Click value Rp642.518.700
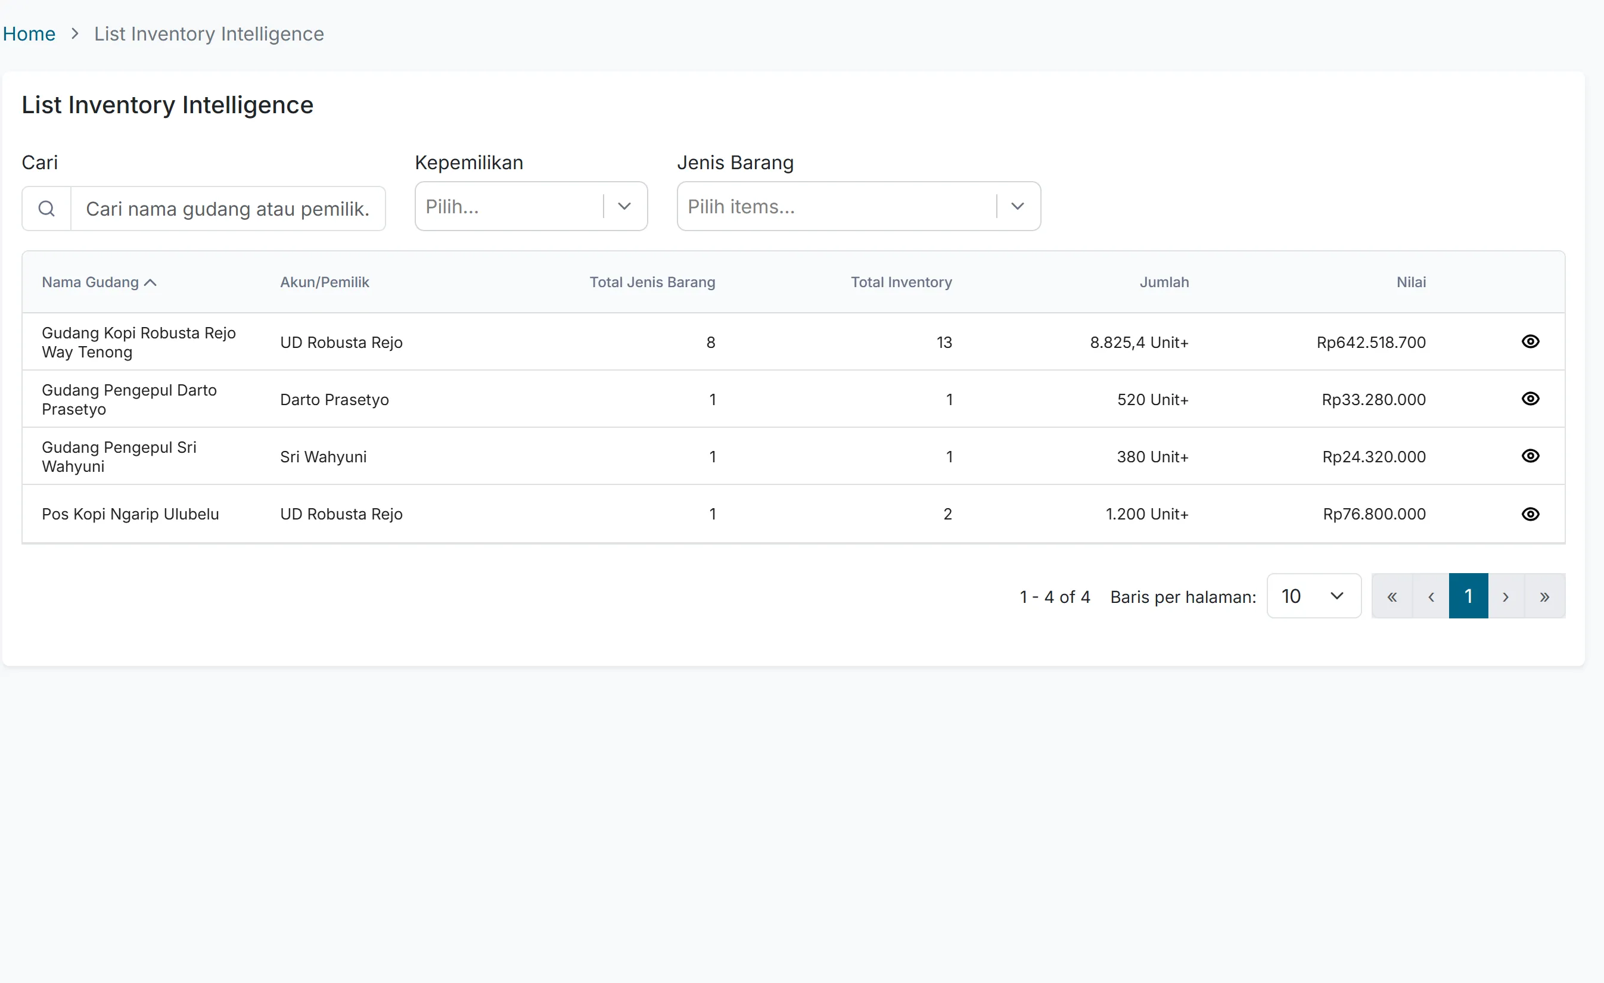The image size is (1604, 983). click(1371, 343)
